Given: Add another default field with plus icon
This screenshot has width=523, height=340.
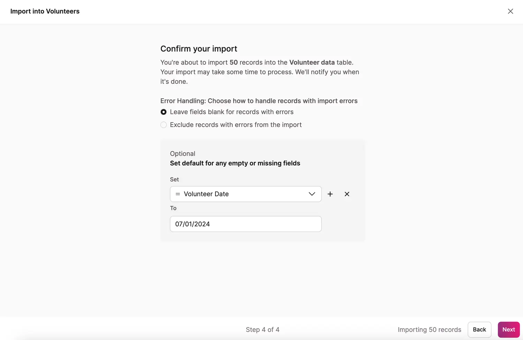Looking at the screenshot, I should (330, 194).
